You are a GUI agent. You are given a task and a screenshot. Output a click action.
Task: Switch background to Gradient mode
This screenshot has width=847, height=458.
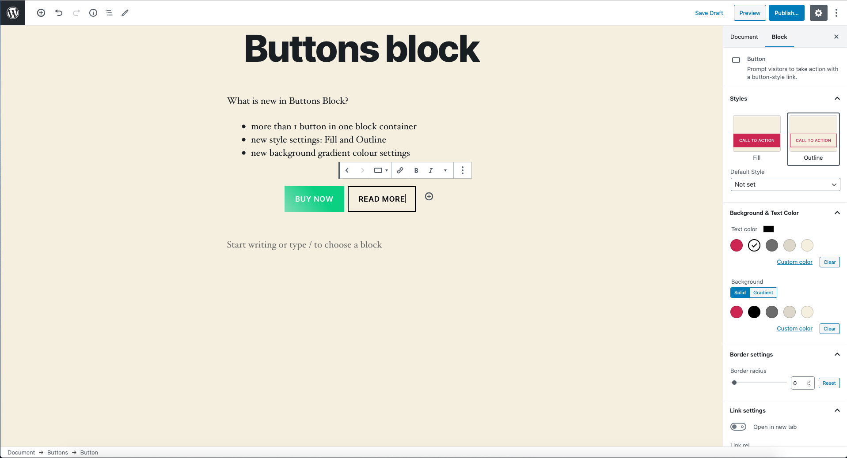(x=763, y=293)
